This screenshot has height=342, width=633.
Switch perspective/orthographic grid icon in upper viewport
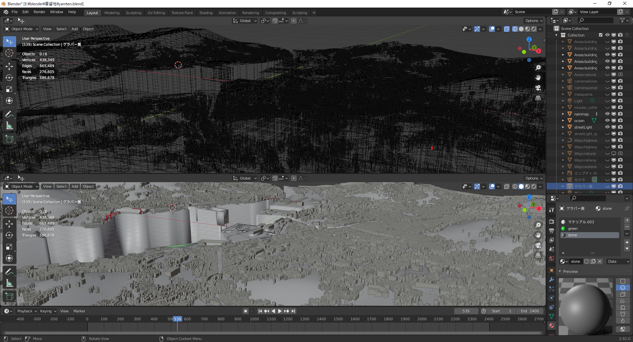(x=538, y=98)
